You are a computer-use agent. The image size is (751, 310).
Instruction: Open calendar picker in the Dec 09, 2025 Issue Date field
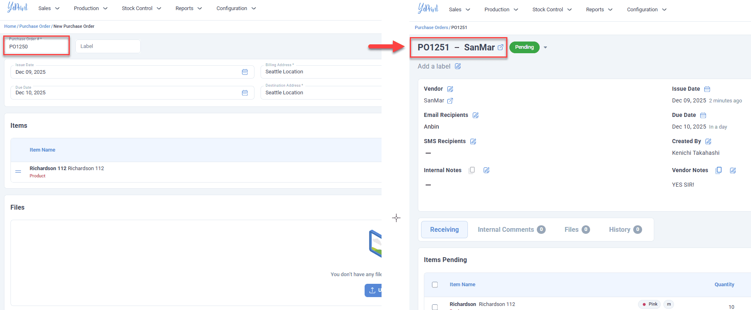pyautogui.click(x=245, y=72)
